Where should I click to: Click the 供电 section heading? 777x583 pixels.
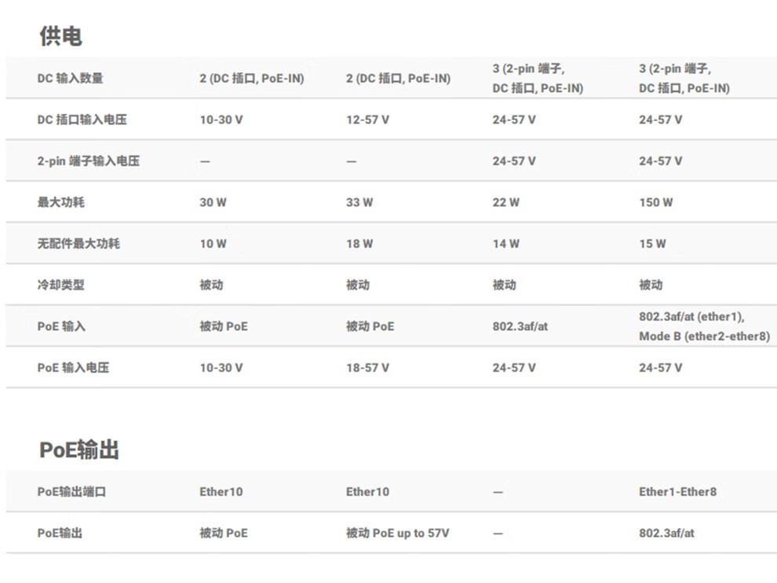pyautogui.click(x=60, y=36)
